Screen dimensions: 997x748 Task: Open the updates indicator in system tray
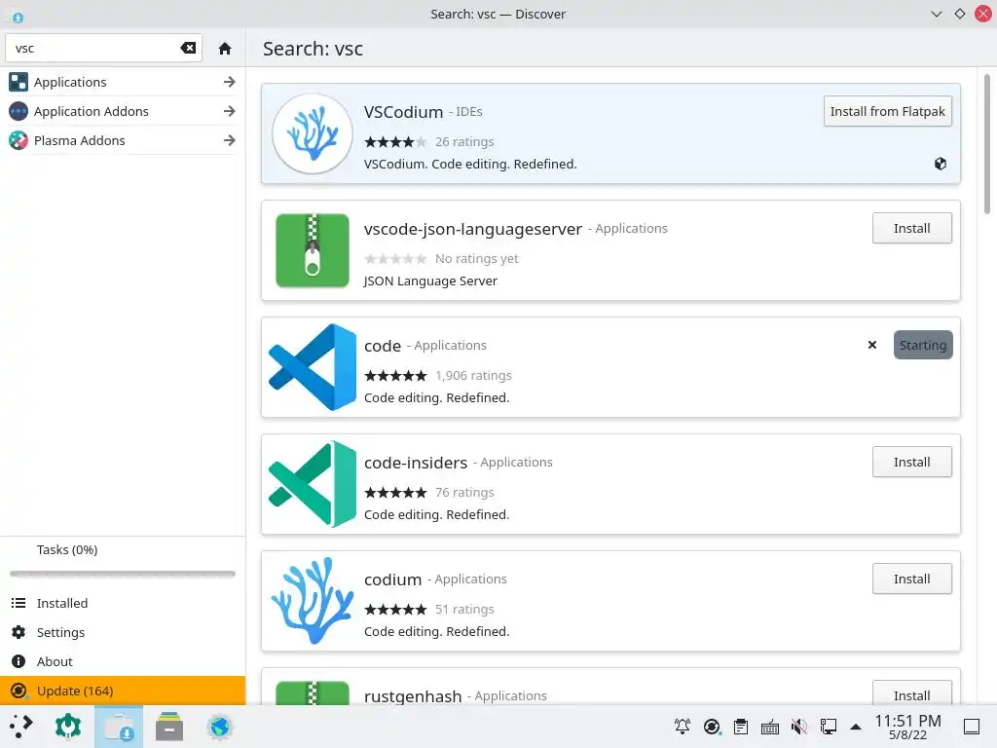tap(712, 727)
